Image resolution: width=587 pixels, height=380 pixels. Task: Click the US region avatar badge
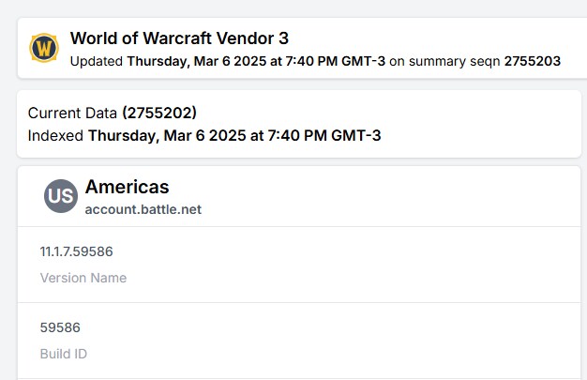(60, 196)
